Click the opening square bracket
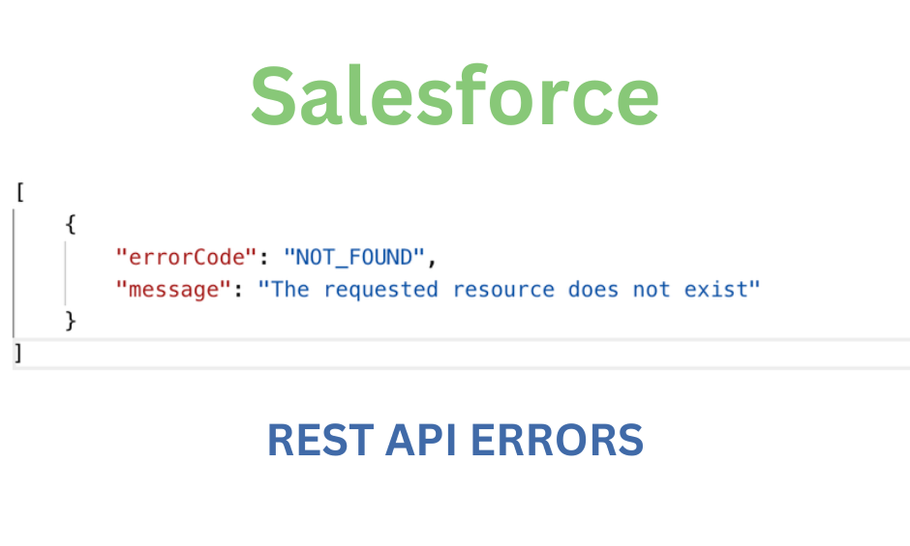The width and height of the screenshot is (910, 546). [20, 192]
